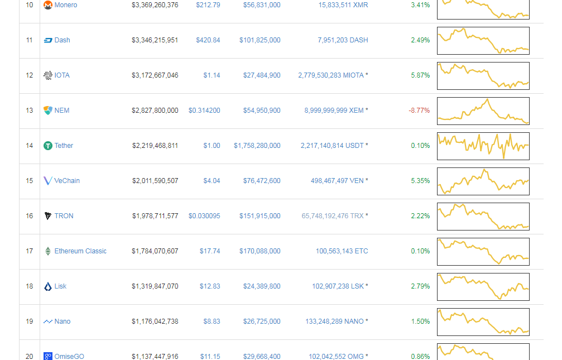Screen dimensions: 562x360
Task: Click the Tether price chart sparkline
Action: [x=483, y=146]
